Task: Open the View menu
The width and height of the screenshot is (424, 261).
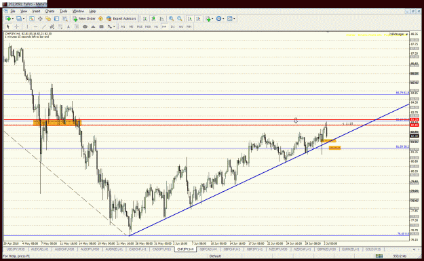Action: point(24,12)
